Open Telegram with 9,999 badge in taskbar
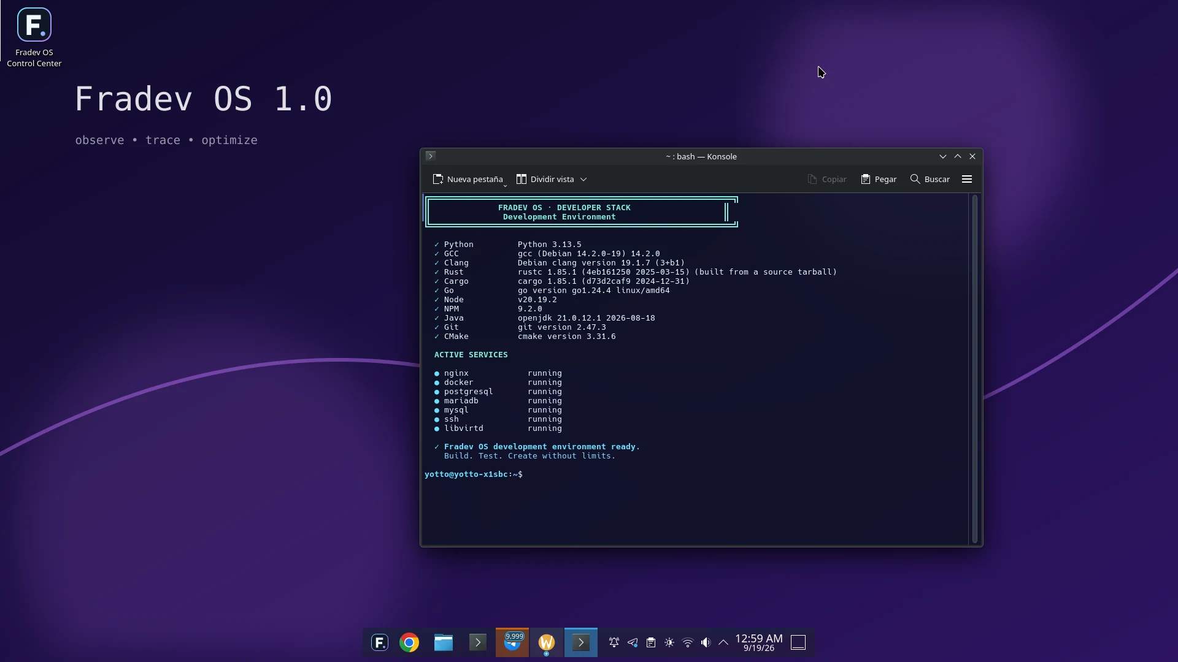 pos(512,642)
